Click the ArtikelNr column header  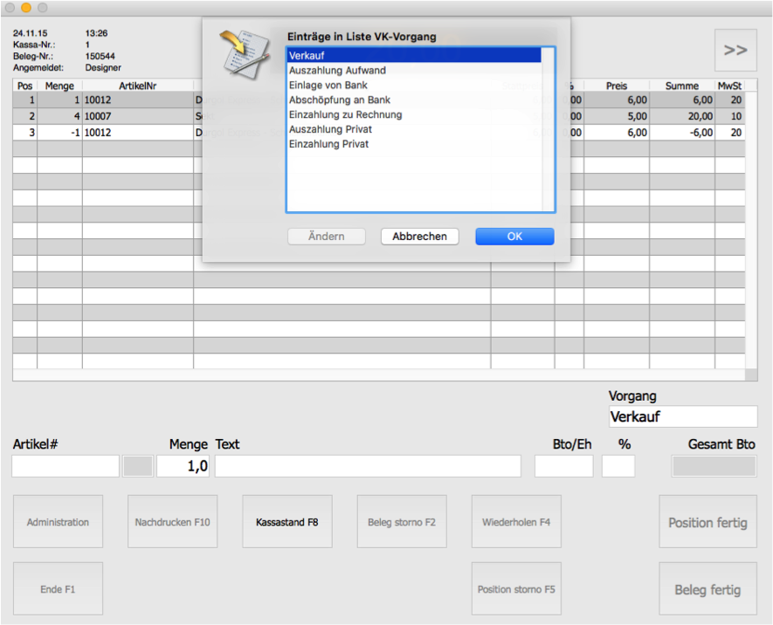coord(137,86)
